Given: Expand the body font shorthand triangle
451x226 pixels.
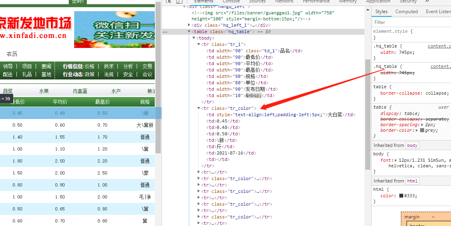Looking at the screenshot, I should click(396, 161).
